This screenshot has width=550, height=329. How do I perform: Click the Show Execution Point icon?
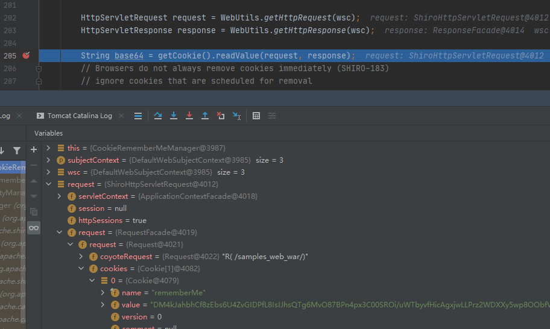pos(138,116)
